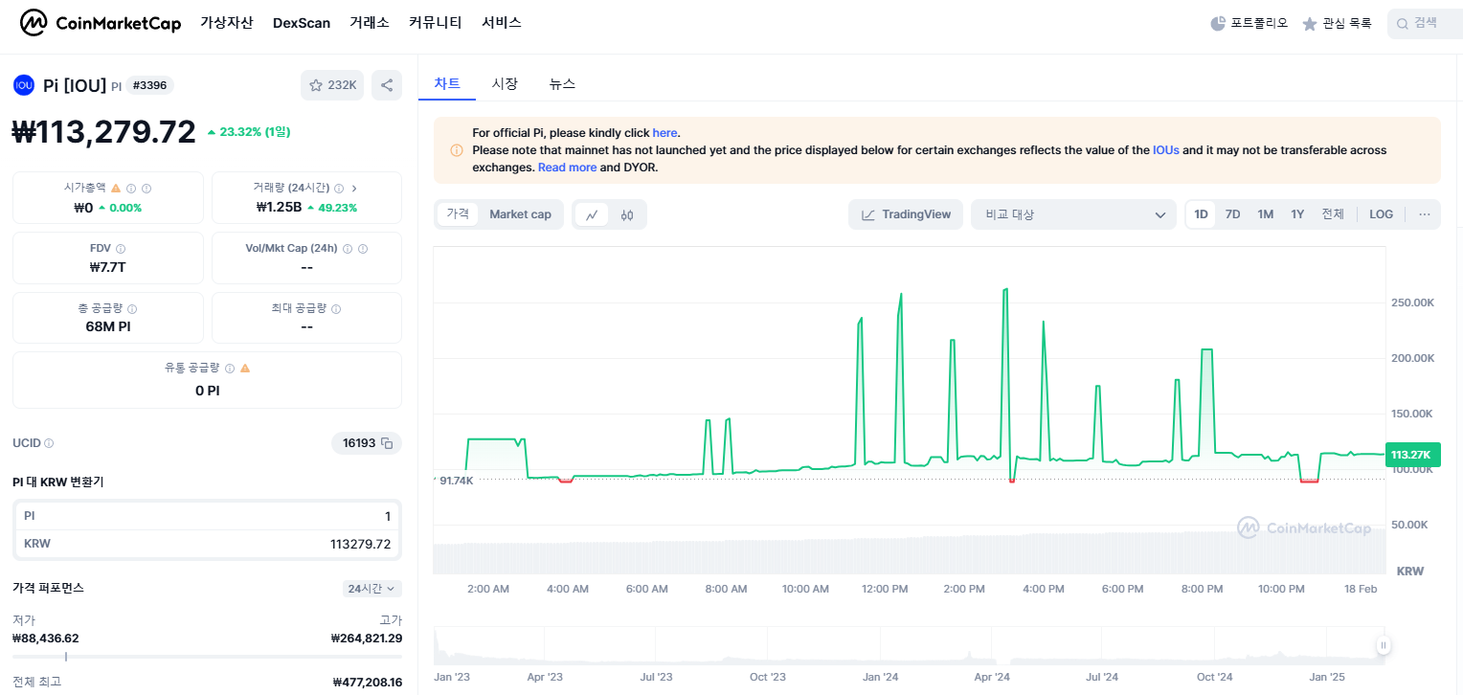Switch to the 뉴스 tab
Screen dimensions: 1463x695
click(562, 83)
